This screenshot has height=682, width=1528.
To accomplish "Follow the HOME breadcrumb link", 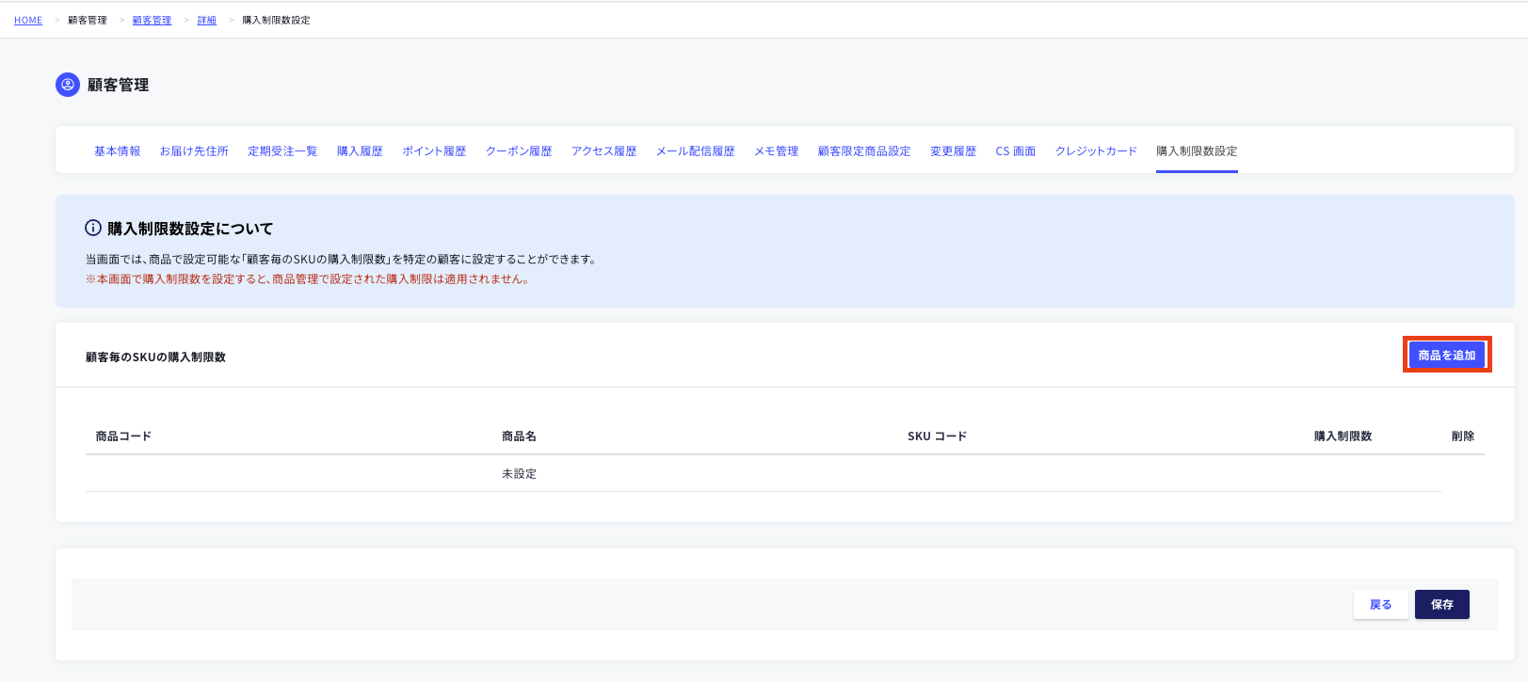I will (x=28, y=20).
